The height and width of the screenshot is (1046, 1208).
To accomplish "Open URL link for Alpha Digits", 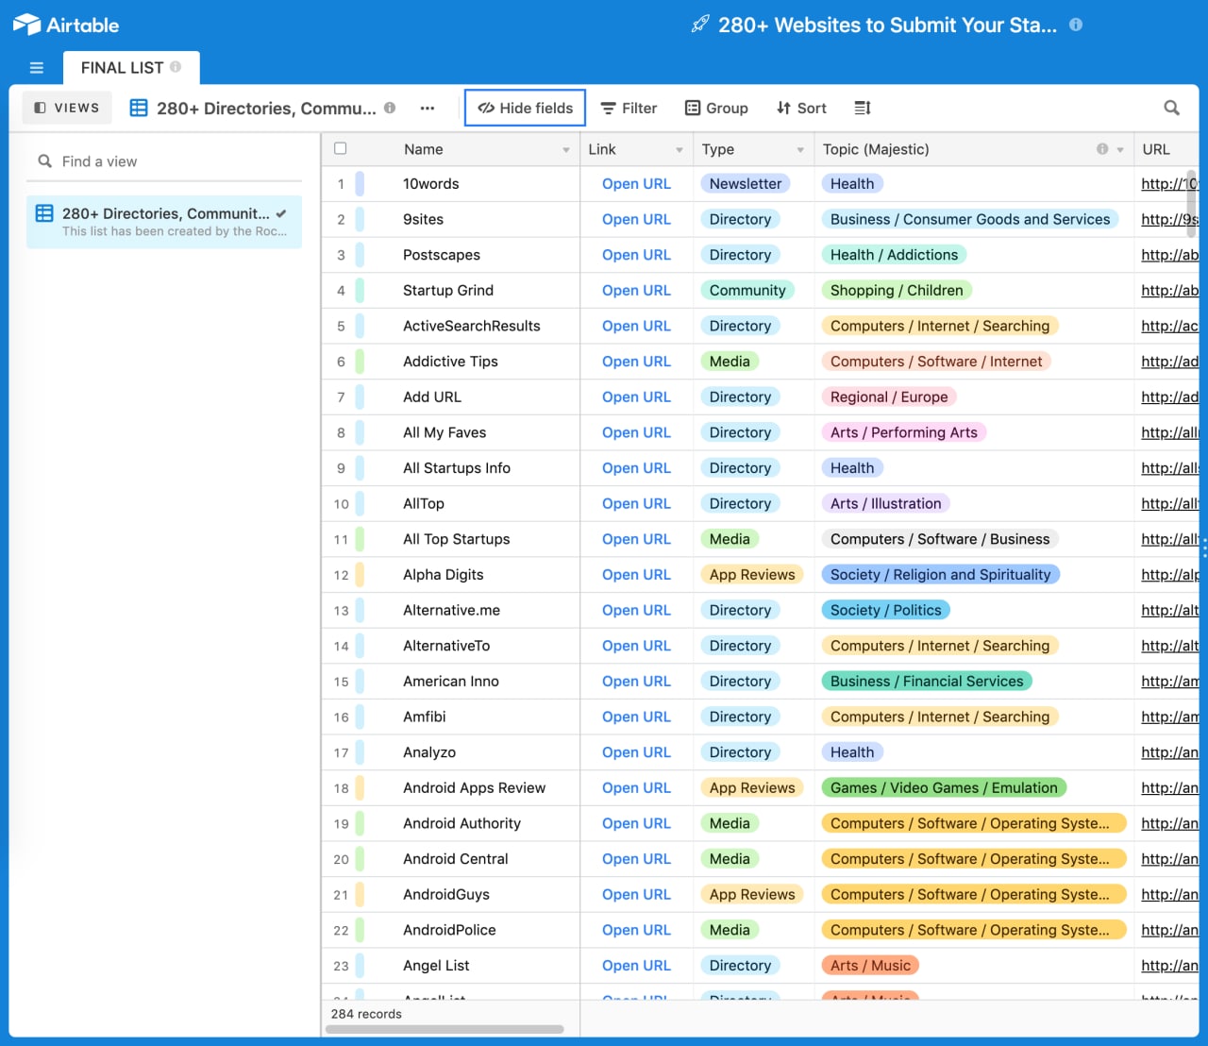I will click(x=636, y=575).
